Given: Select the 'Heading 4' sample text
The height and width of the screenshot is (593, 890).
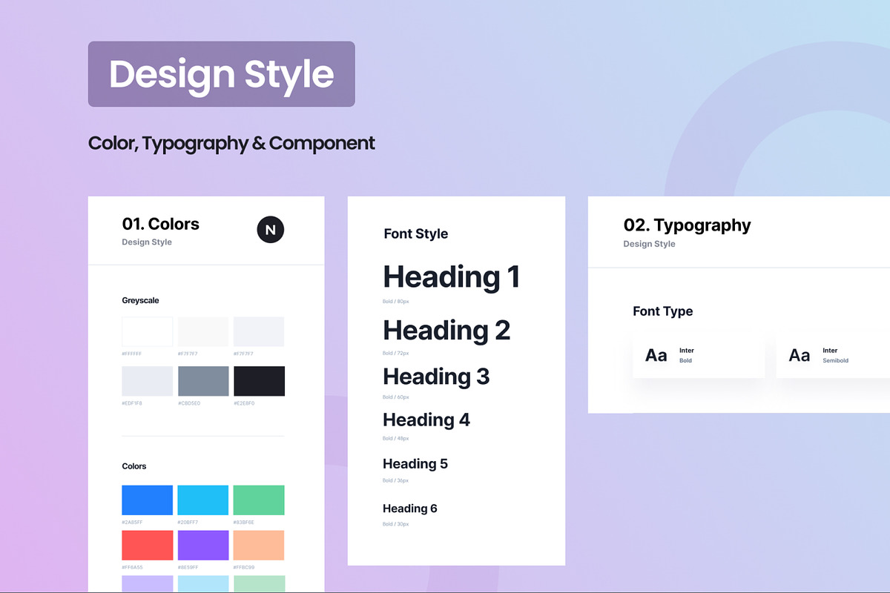Looking at the screenshot, I should [x=426, y=420].
